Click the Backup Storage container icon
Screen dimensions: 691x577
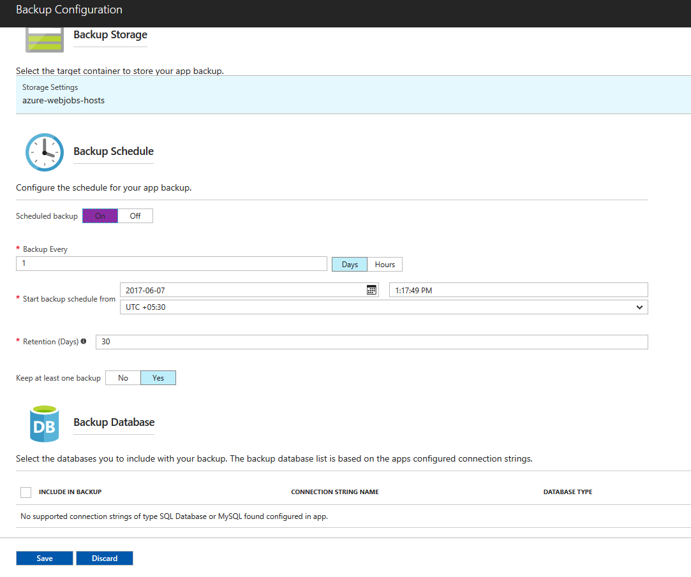coord(44,40)
